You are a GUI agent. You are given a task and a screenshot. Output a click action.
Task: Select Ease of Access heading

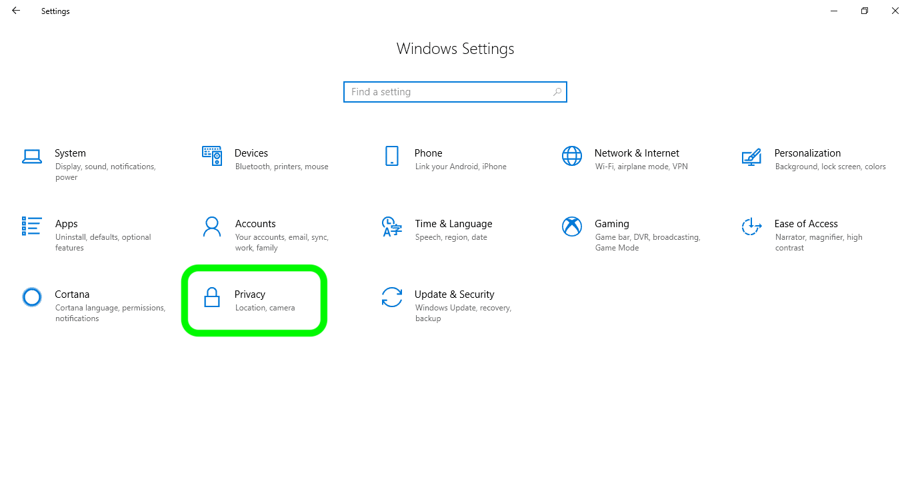[x=806, y=224]
